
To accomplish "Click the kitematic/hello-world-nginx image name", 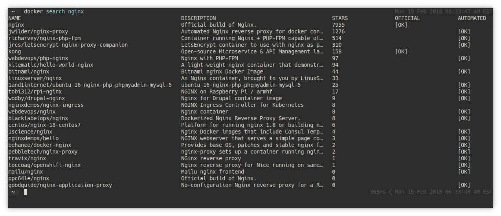I will pos(51,65).
